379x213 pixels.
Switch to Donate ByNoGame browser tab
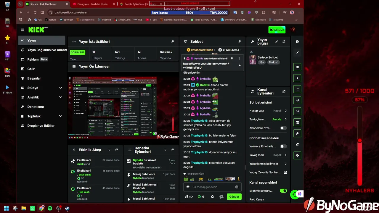click(140, 4)
